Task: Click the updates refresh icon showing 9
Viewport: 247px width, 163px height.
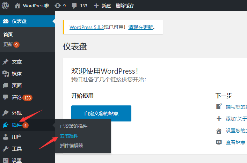Action: click(x=58, y=6)
